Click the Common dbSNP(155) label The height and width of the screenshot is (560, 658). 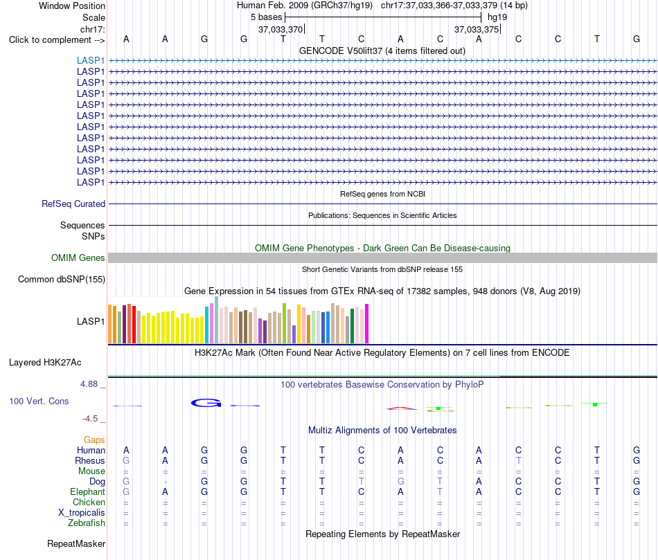[61, 280]
